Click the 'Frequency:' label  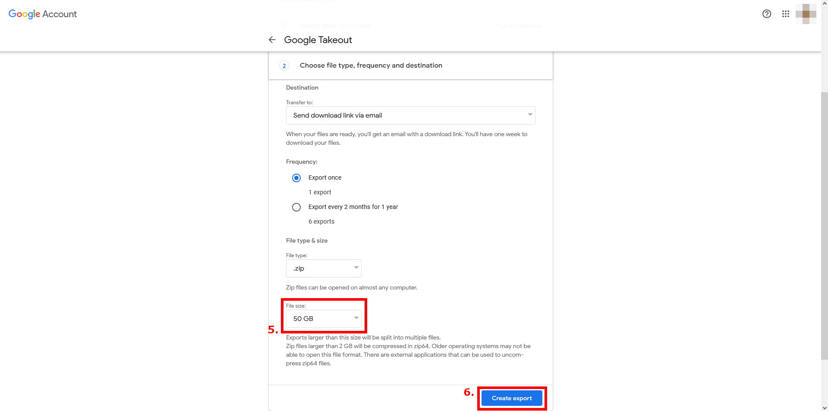pos(302,162)
